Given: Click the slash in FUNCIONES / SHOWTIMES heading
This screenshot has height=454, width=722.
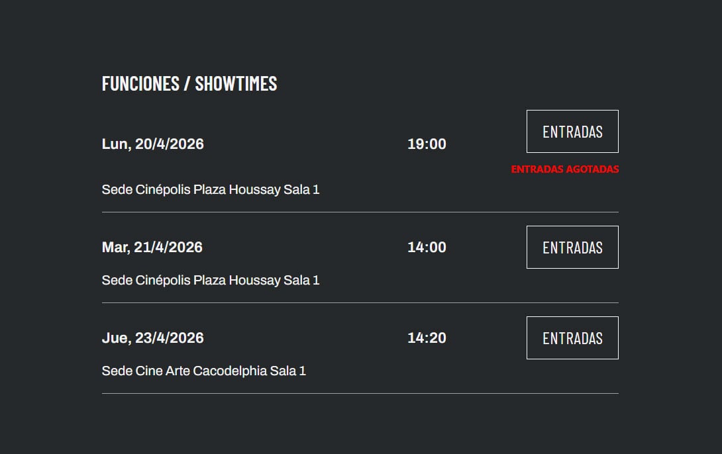Looking at the screenshot, I should [x=187, y=83].
